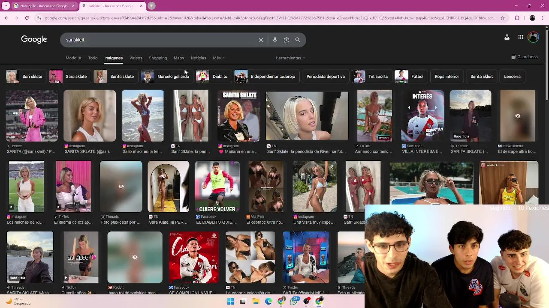
Task: Reveal the blurred Reddit image result
Action: pyautogui.click(x=135, y=257)
